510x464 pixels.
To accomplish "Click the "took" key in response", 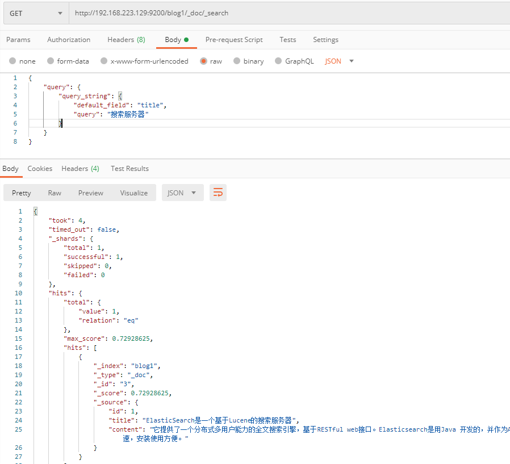I will [60, 220].
